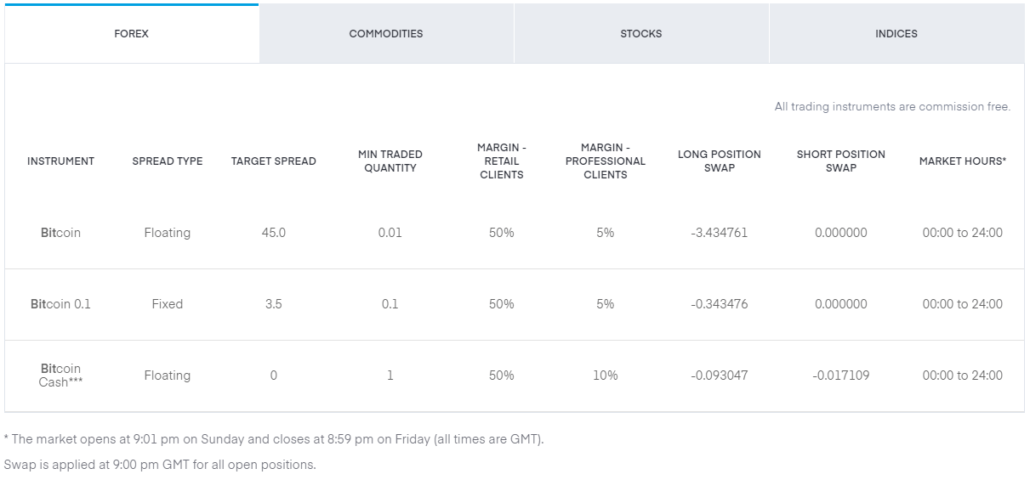Select the Bitcoin 0.1 instrument name

[x=60, y=304]
